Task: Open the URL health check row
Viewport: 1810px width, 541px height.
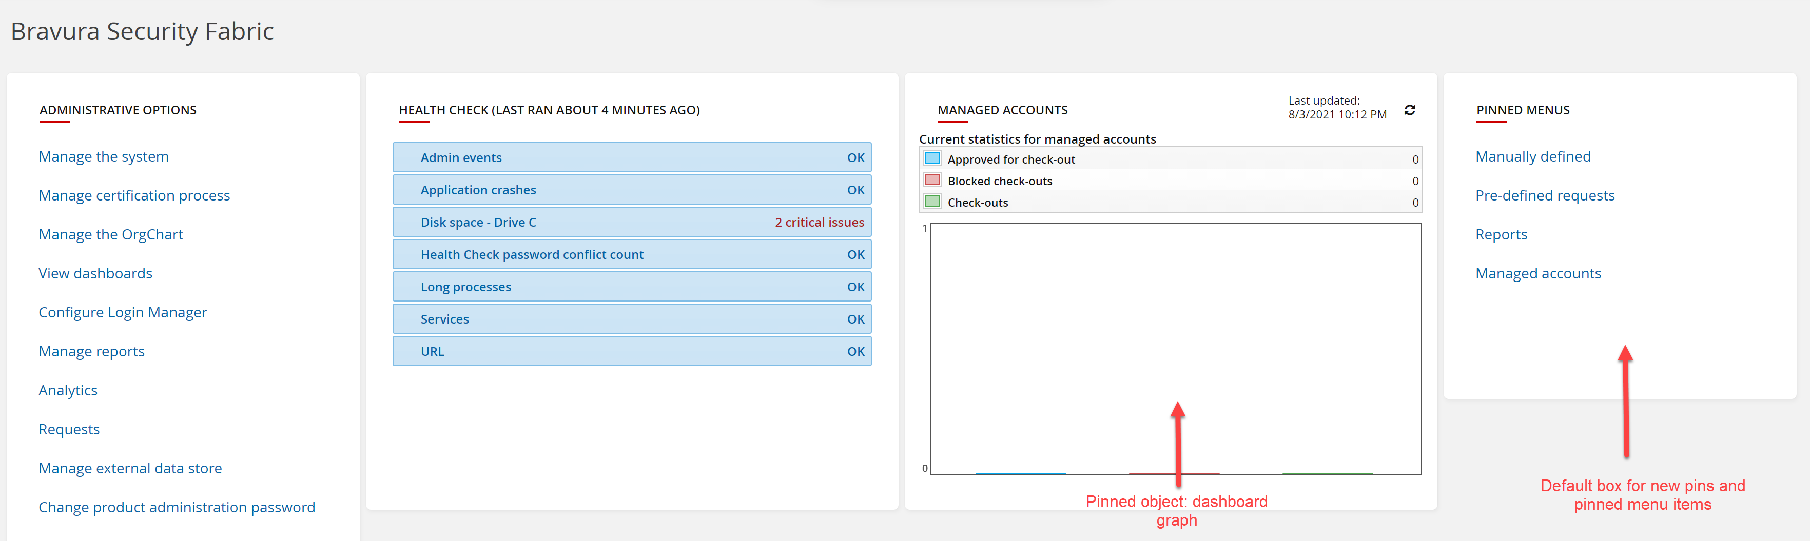Action: (631, 352)
